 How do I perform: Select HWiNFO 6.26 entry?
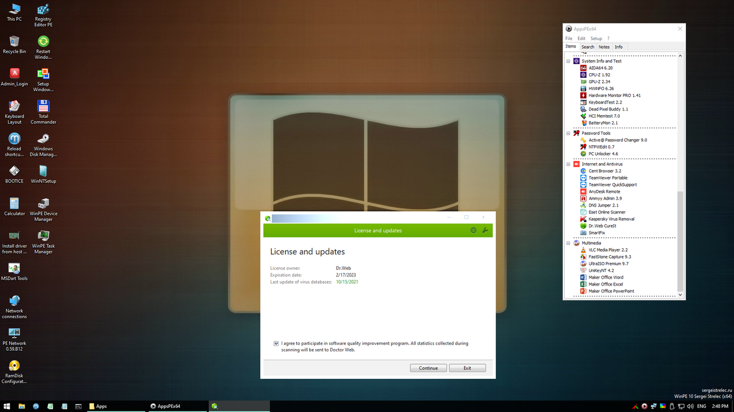point(597,88)
